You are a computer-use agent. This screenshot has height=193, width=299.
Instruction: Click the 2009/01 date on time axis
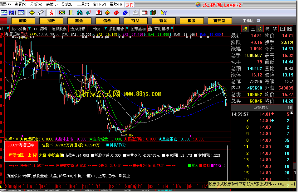point(133,186)
